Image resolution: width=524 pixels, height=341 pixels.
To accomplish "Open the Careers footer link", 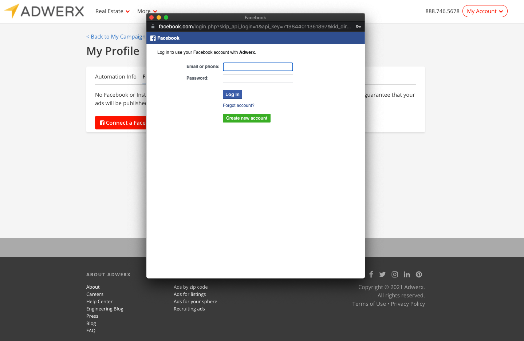I will [x=95, y=294].
